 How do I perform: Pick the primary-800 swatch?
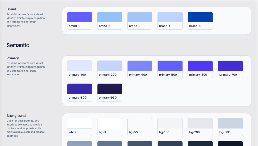point(80,92)
